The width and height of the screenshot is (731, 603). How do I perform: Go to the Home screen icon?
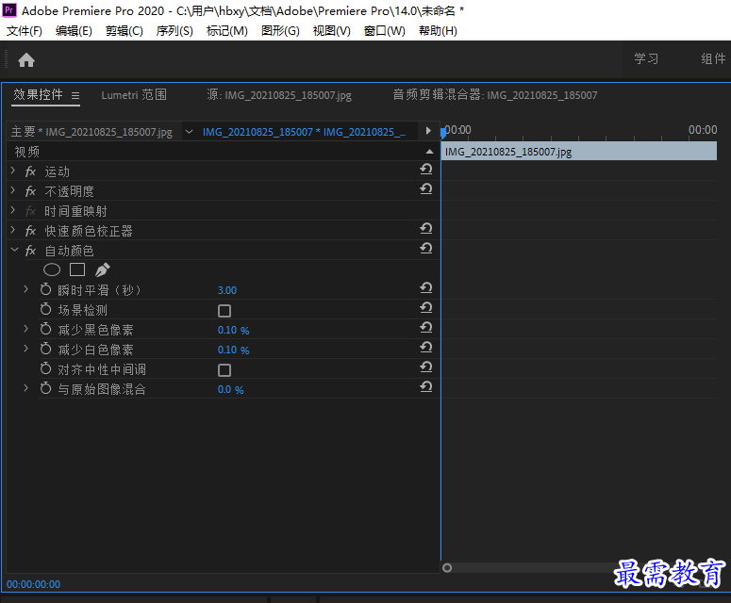pyautogui.click(x=26, y=60)
